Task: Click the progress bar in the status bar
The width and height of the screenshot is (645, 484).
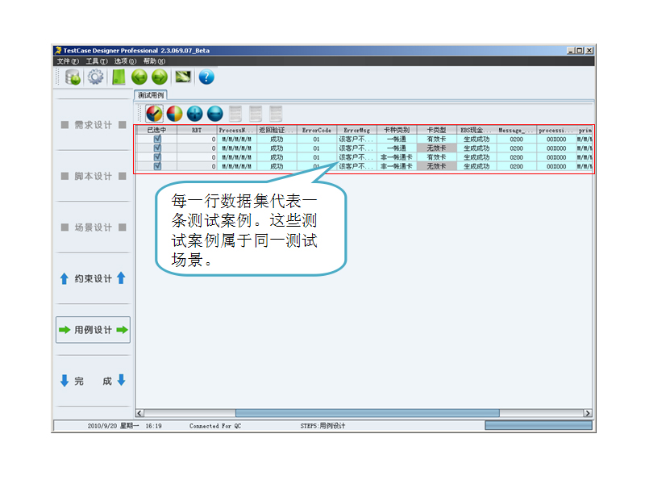Action: pos(539,425)
